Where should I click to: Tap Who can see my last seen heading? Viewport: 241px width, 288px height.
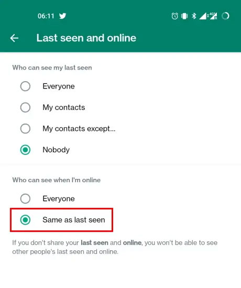tap(52, 68)
